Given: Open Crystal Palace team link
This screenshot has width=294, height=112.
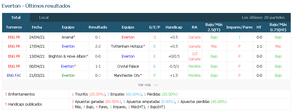Looking at the screenshot, I should coord(128,66).
